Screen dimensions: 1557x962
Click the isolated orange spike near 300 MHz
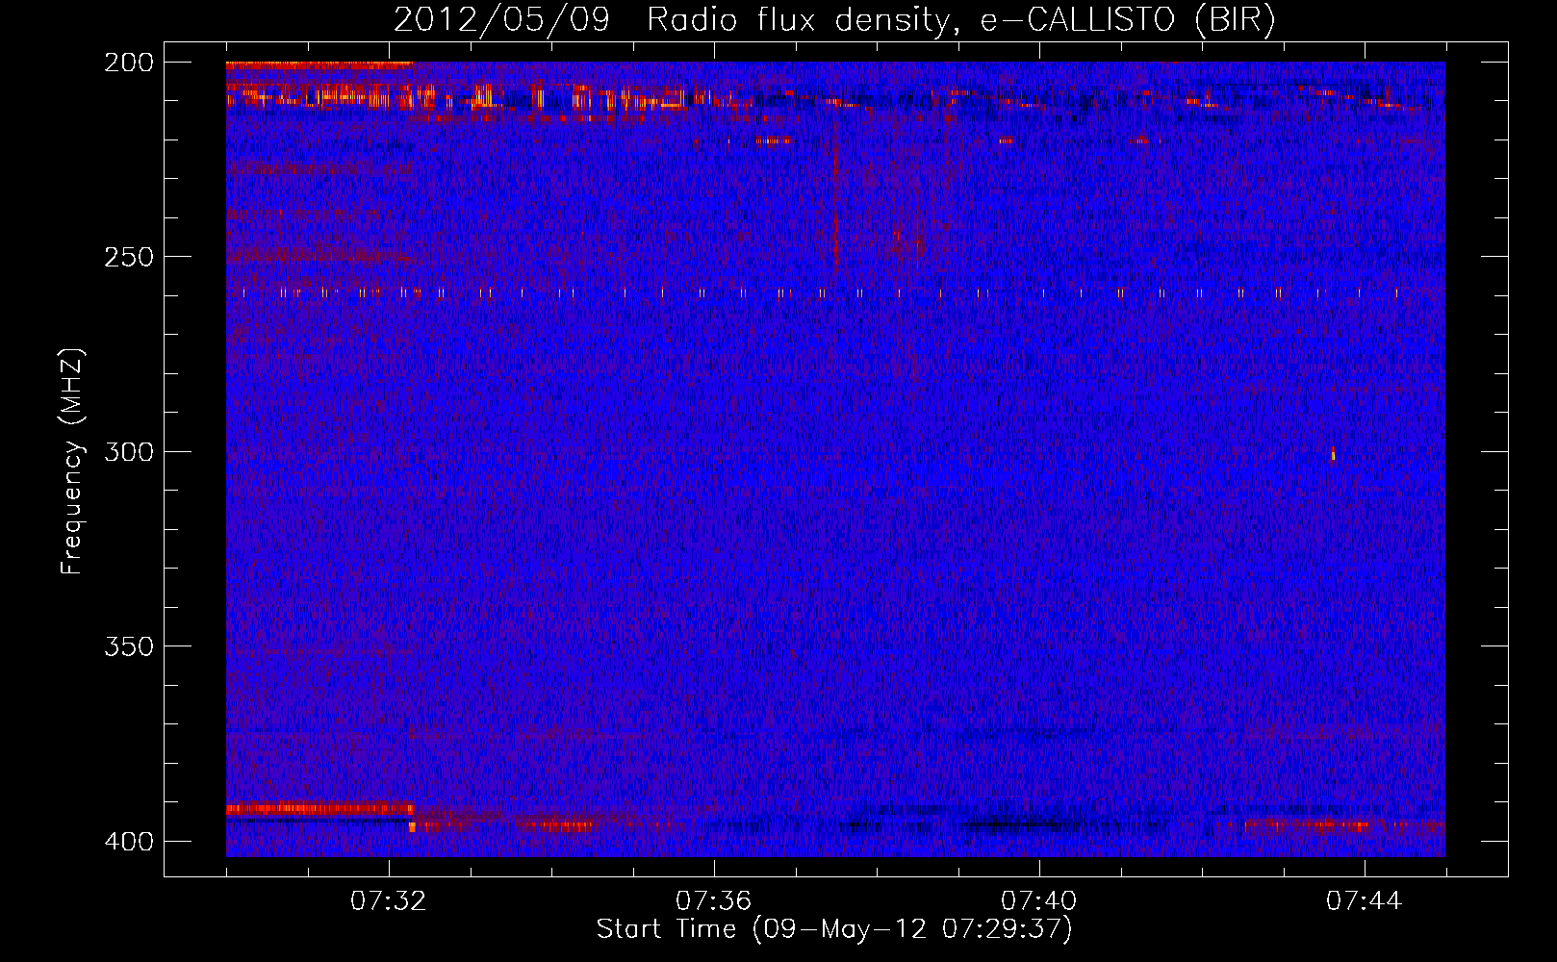click(x=1333, y=453)
